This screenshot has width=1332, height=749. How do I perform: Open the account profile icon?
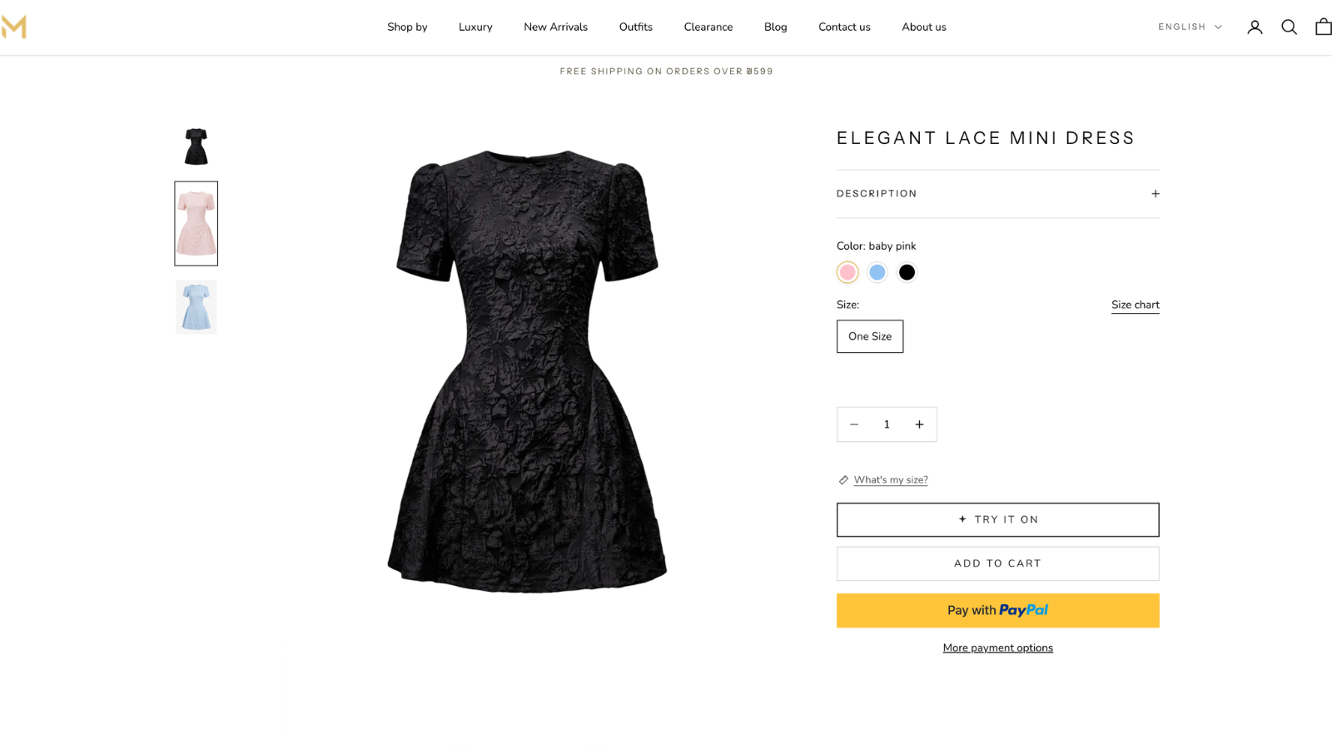tap(1255, 27)
